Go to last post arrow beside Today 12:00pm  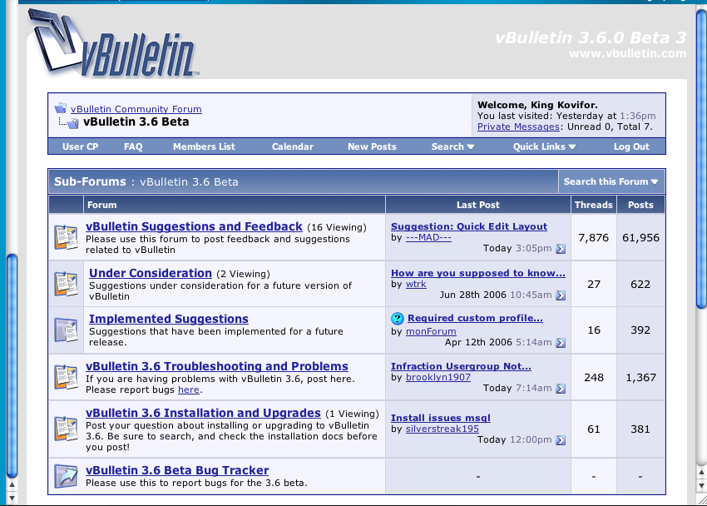[x=561, y=440]
